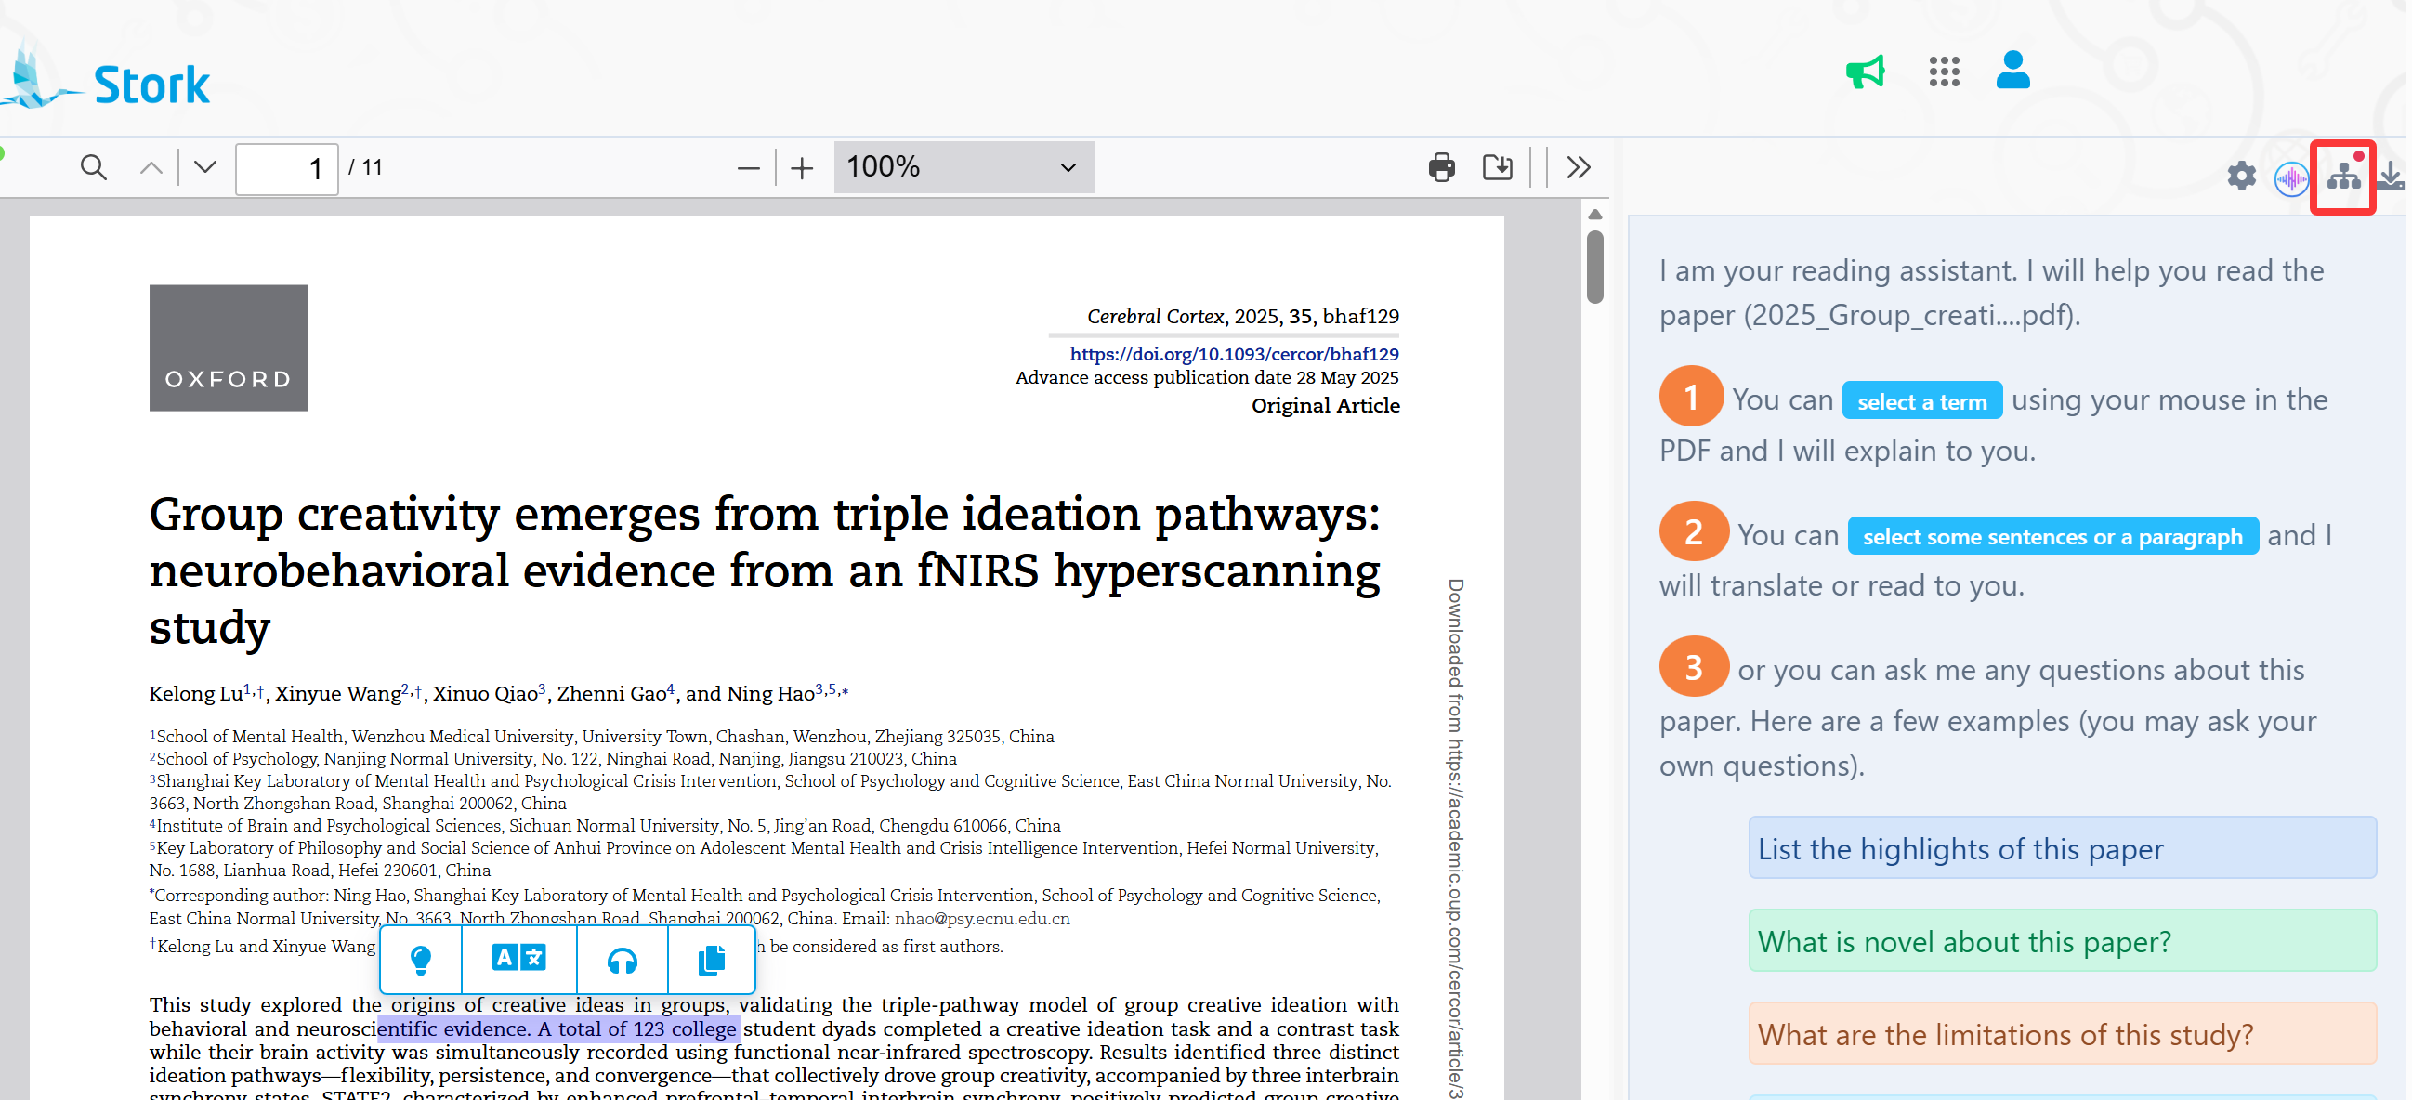
Task: Click the PDF vertical scrollbar thumb
Action: (1594, 268)
